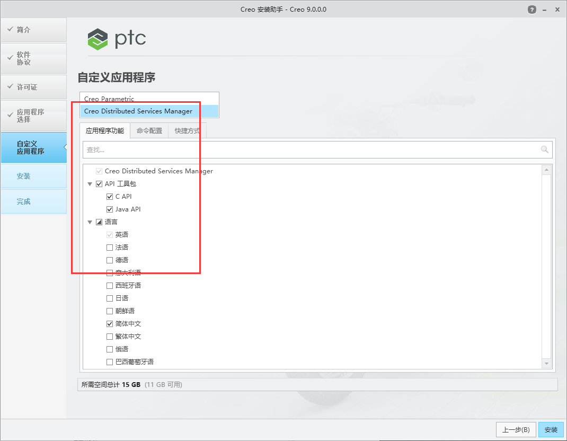Screen dimensions: 567x441
Task: Check the 日语 language option
Action: [x=109, y=298]
